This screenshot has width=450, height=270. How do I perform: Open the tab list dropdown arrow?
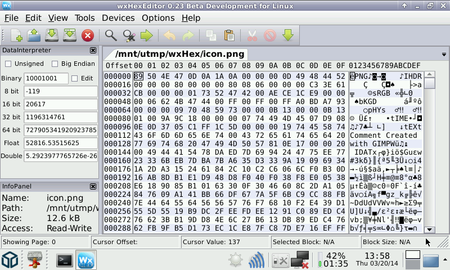coord(444,55)
